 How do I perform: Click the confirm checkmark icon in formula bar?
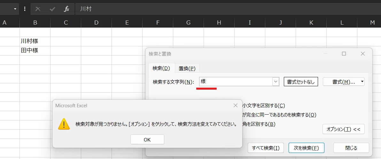pyautogui.click(x=52, y=9)
